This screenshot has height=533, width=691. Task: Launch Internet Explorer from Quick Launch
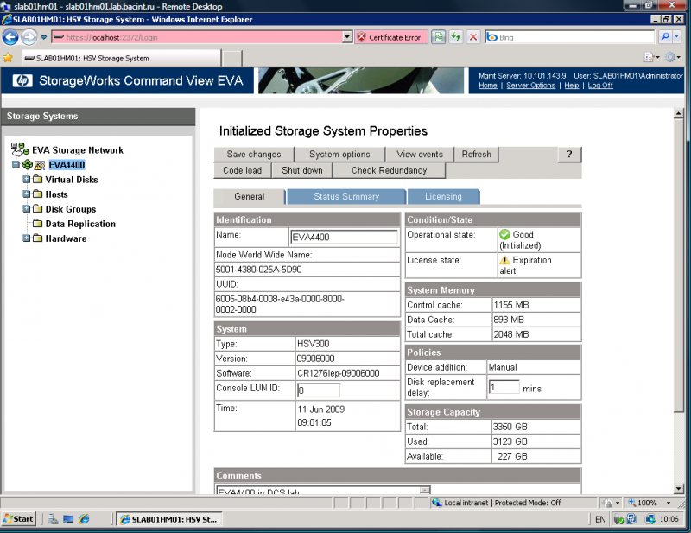click(84, 519)
